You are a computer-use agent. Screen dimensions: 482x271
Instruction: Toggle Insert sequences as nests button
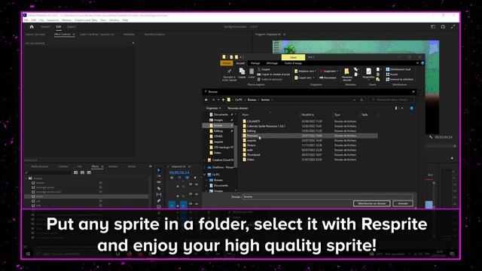pos(172,178)
